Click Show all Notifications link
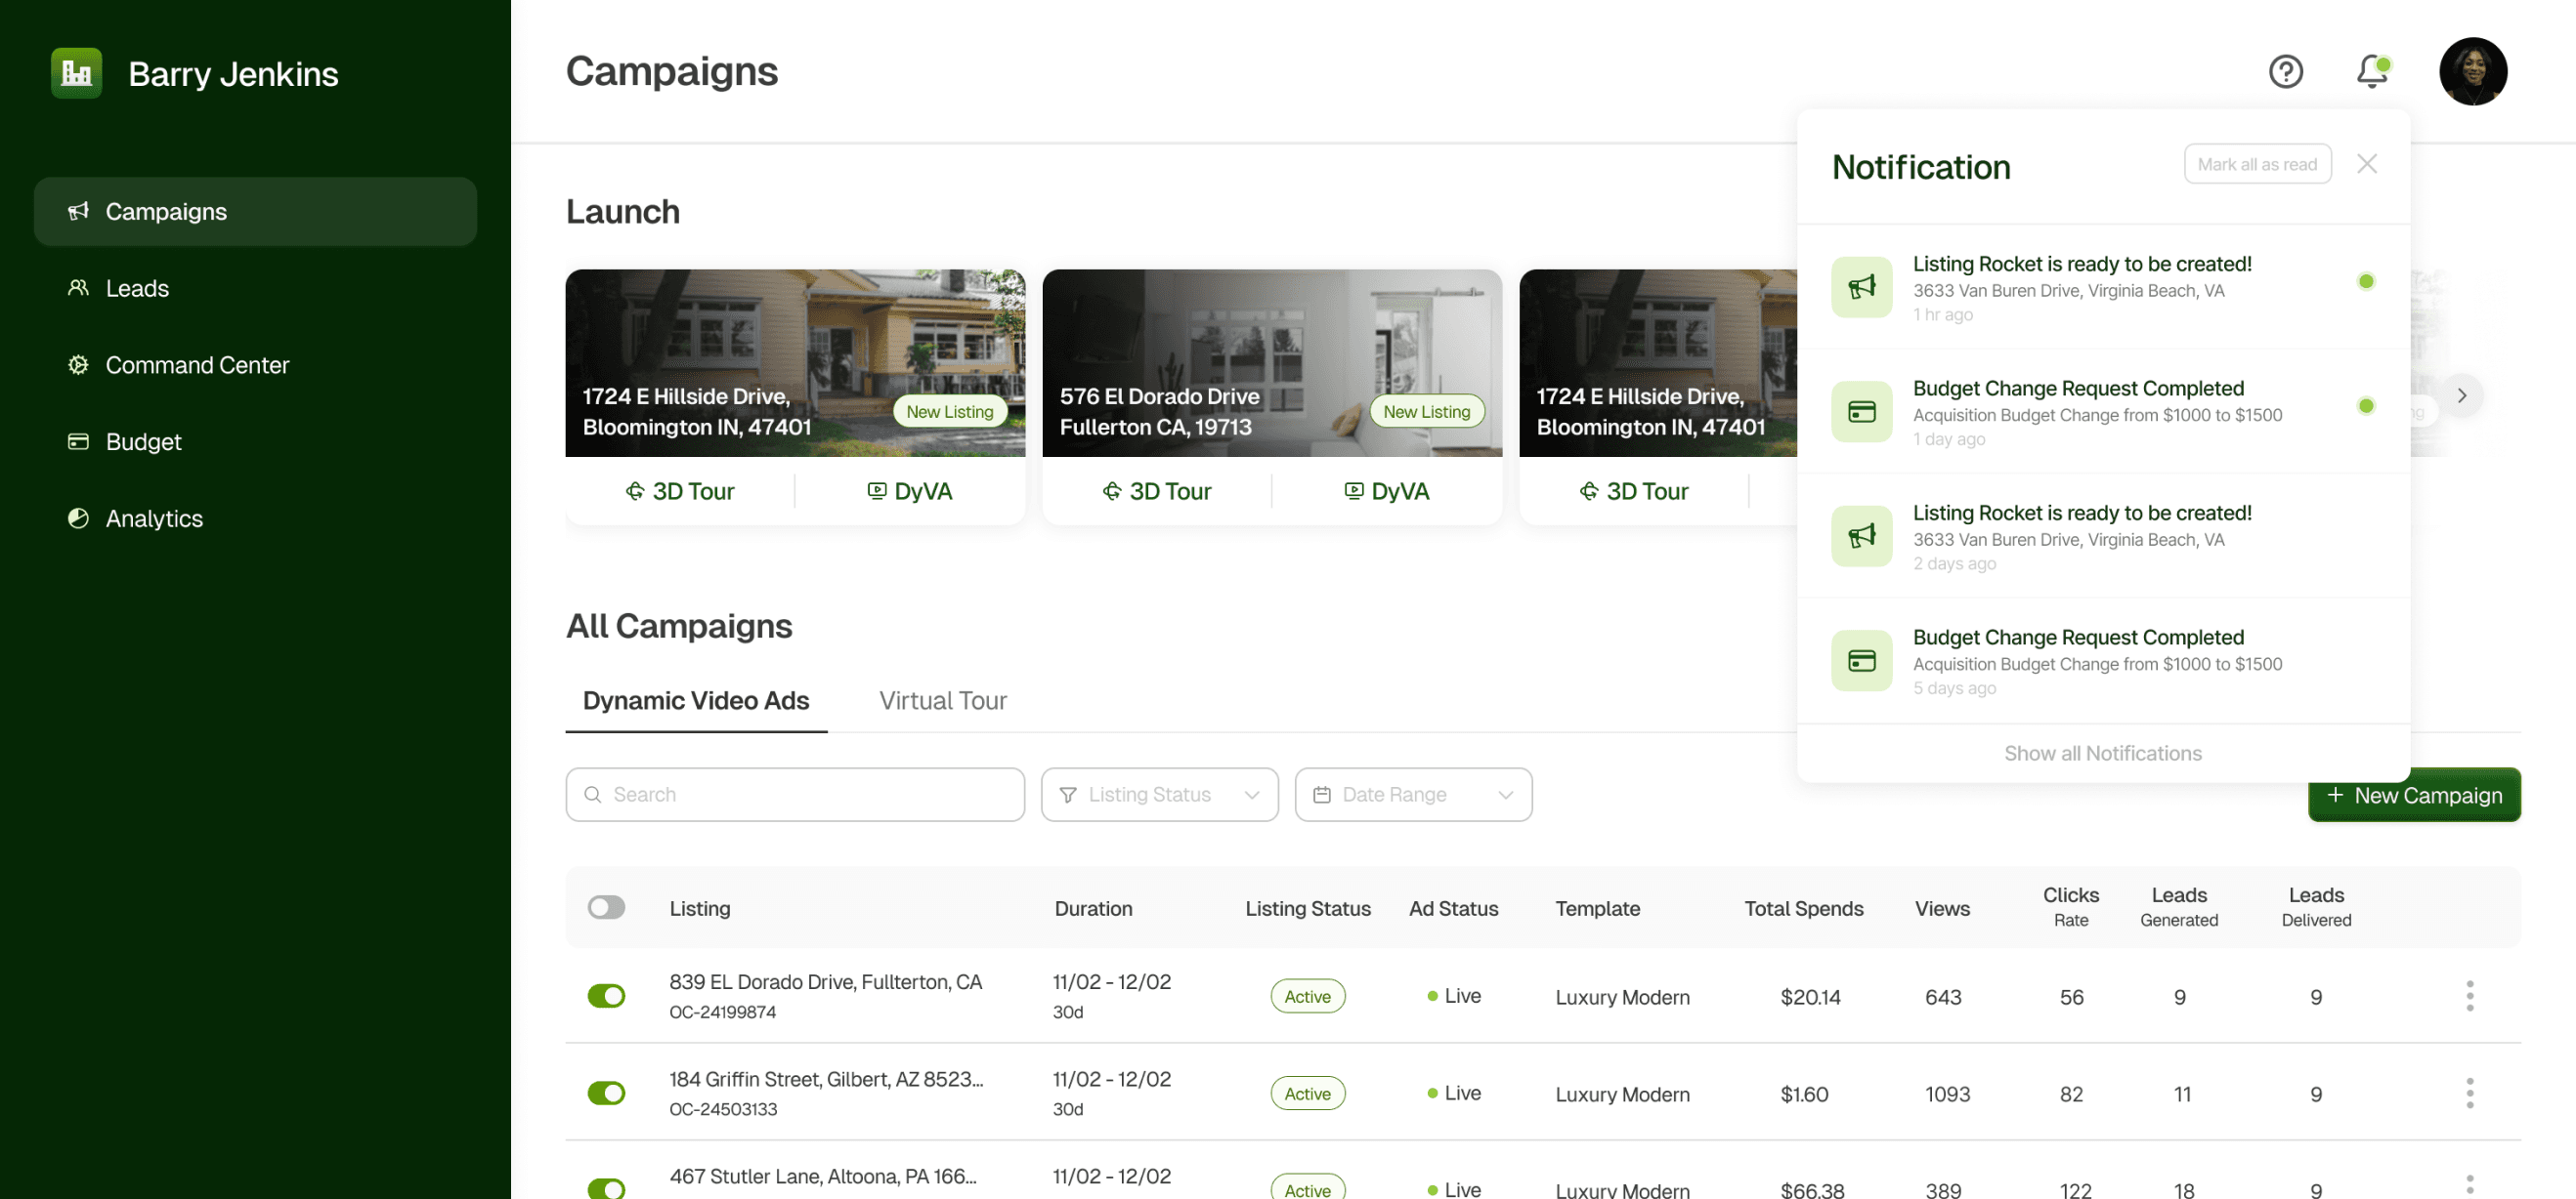 coord(2102,754)
